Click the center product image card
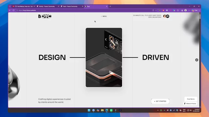The width and height of the screenshot is (209, 117). pos(104,58)
